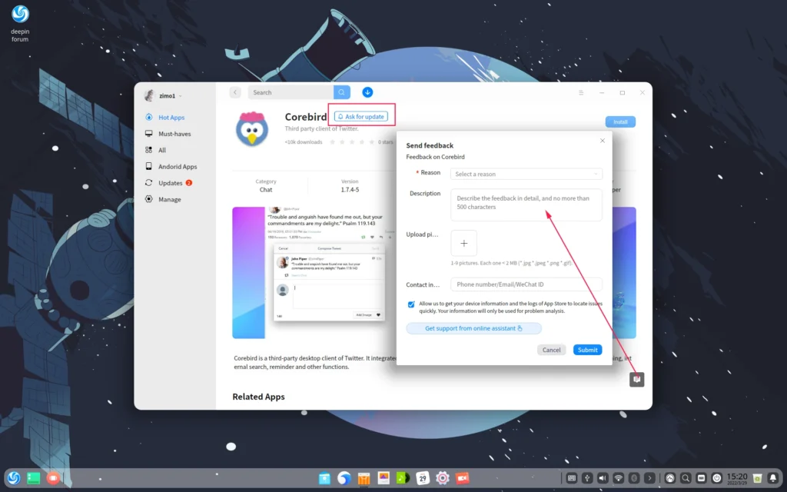The image size is (787, 492).
Task: Open the file manager dock icon
Action: point(325,478)
